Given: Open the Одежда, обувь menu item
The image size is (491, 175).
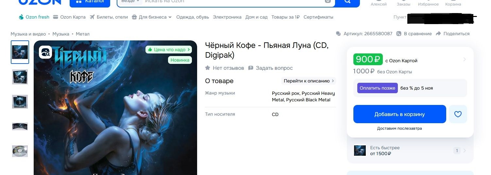Looking at the screenshot, I should click(x=193, y=17).
